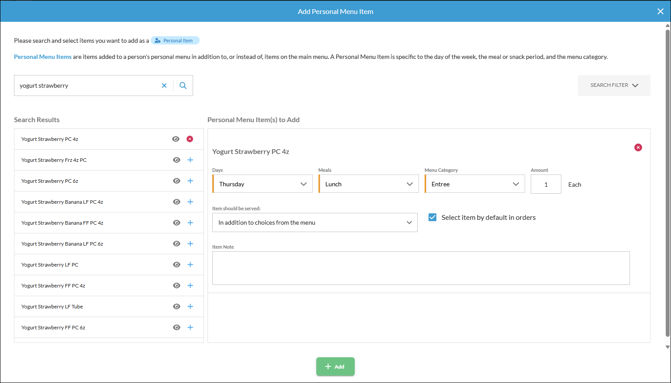Type in the Item Note field
This screenshot has height=383, width=671.
tap(420, 267)
